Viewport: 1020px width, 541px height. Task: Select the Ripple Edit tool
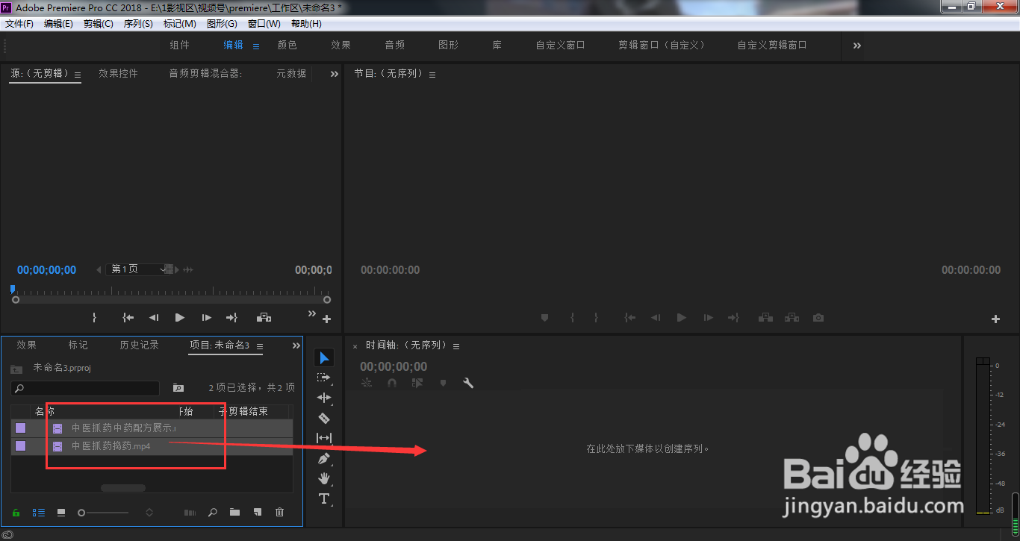[324, 398]
